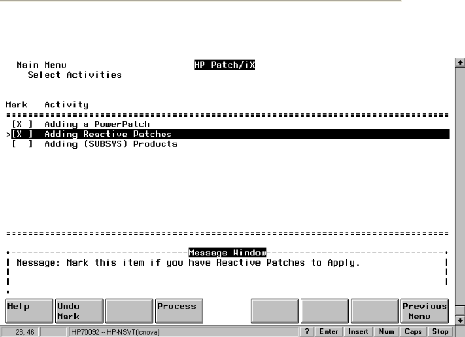Viewport: 465px width, 337px height.
Task: Click the Enter status bar button
Action: click(328, 331)
